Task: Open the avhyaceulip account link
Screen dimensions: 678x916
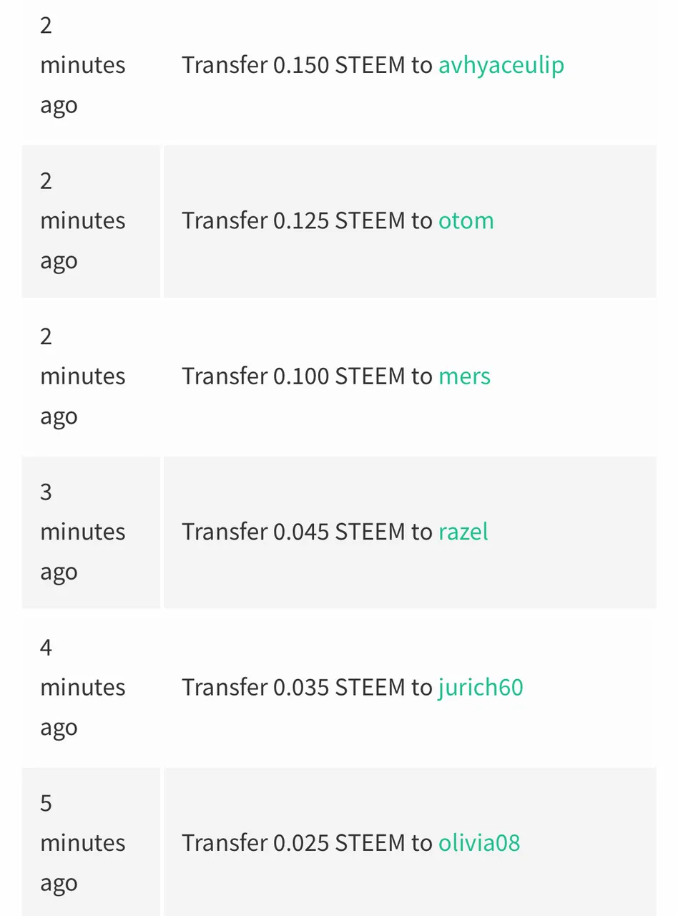Action: coord(501,65)
